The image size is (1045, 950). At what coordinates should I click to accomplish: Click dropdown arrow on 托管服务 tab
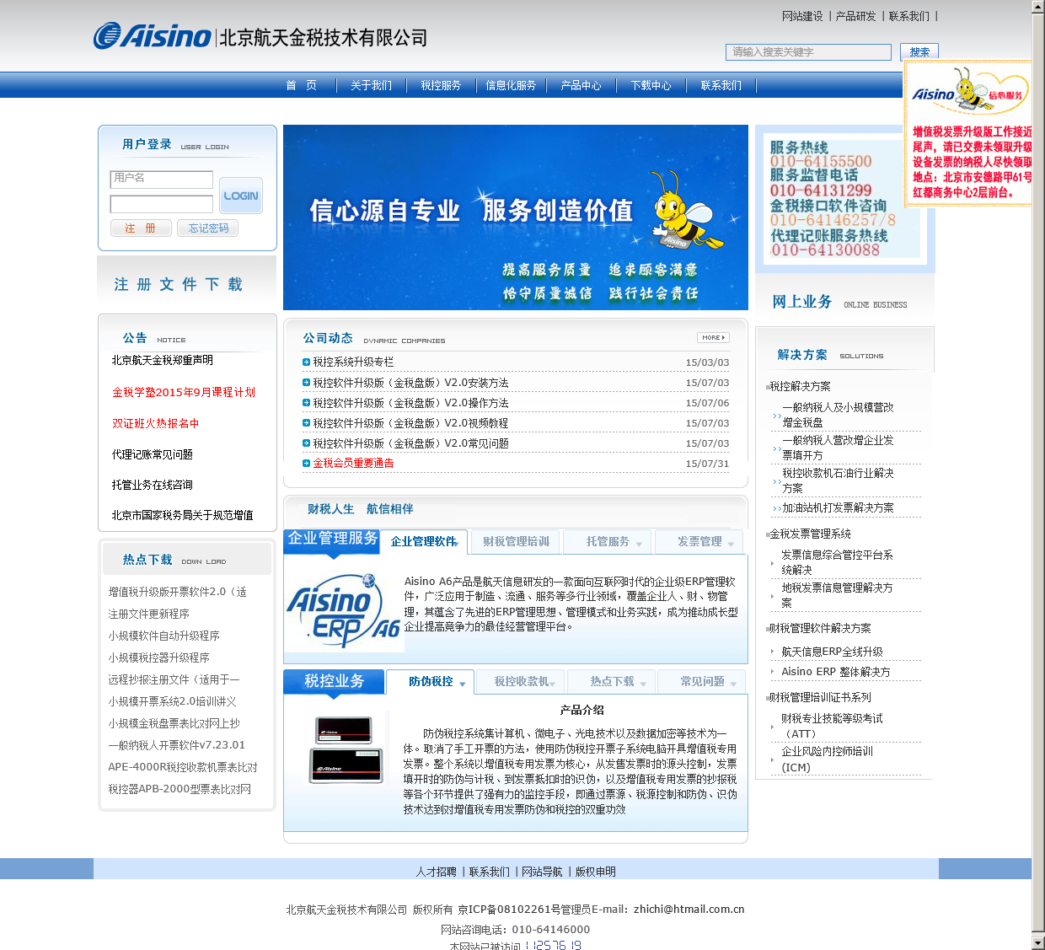(x=639, y=544)
